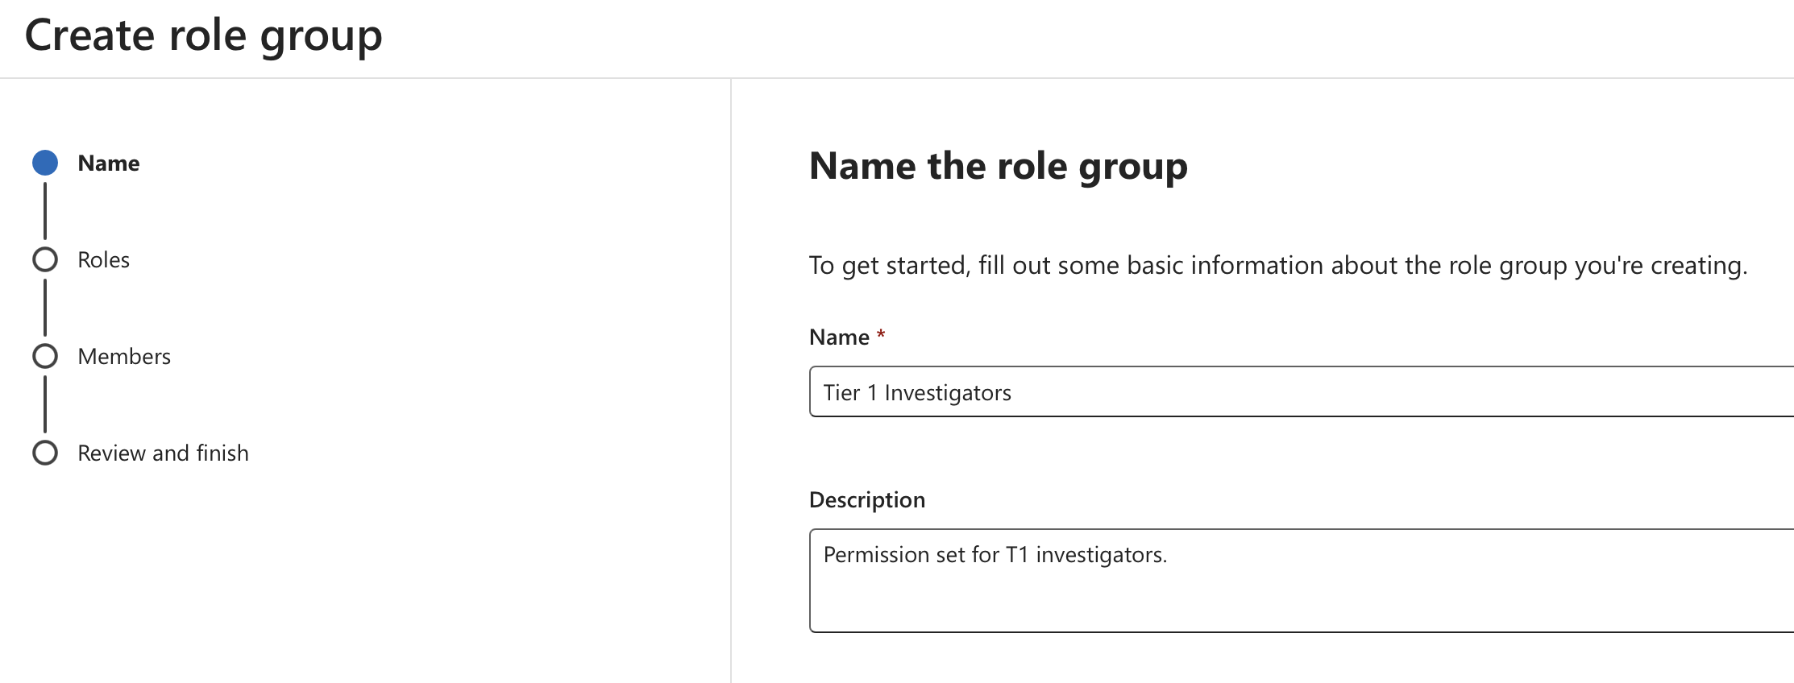Click connector line between Members and Review steps

coord(45,404)
